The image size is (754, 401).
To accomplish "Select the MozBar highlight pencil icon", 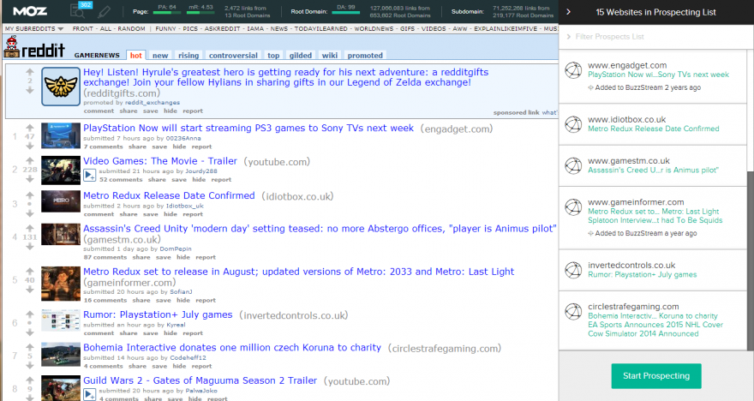I will pos(104,10).
